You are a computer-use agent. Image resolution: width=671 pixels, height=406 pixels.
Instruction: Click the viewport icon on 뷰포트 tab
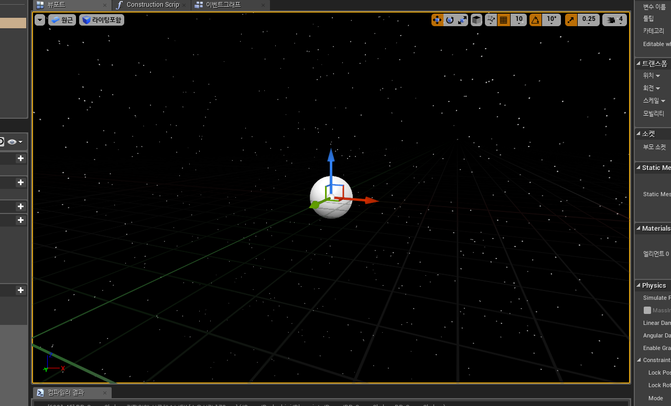[40, 5]
